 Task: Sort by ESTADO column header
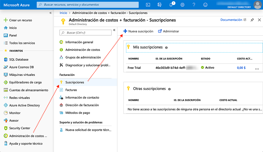click(206, 59)
